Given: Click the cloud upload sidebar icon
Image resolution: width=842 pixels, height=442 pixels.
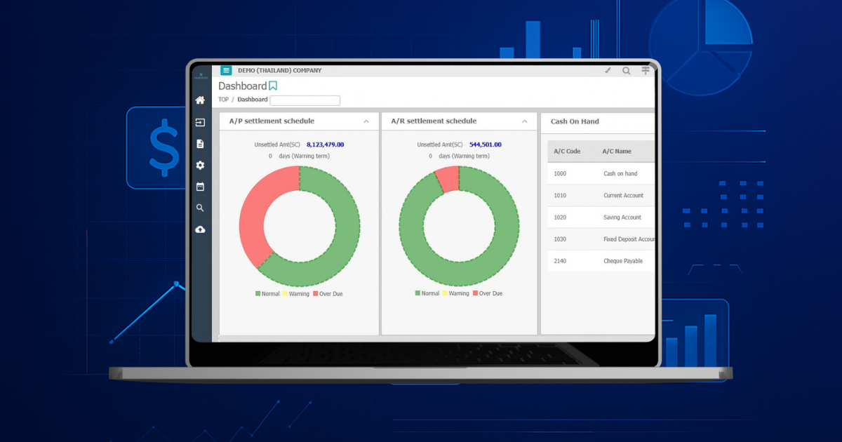Looking at the screenshot, I should 200,229.
